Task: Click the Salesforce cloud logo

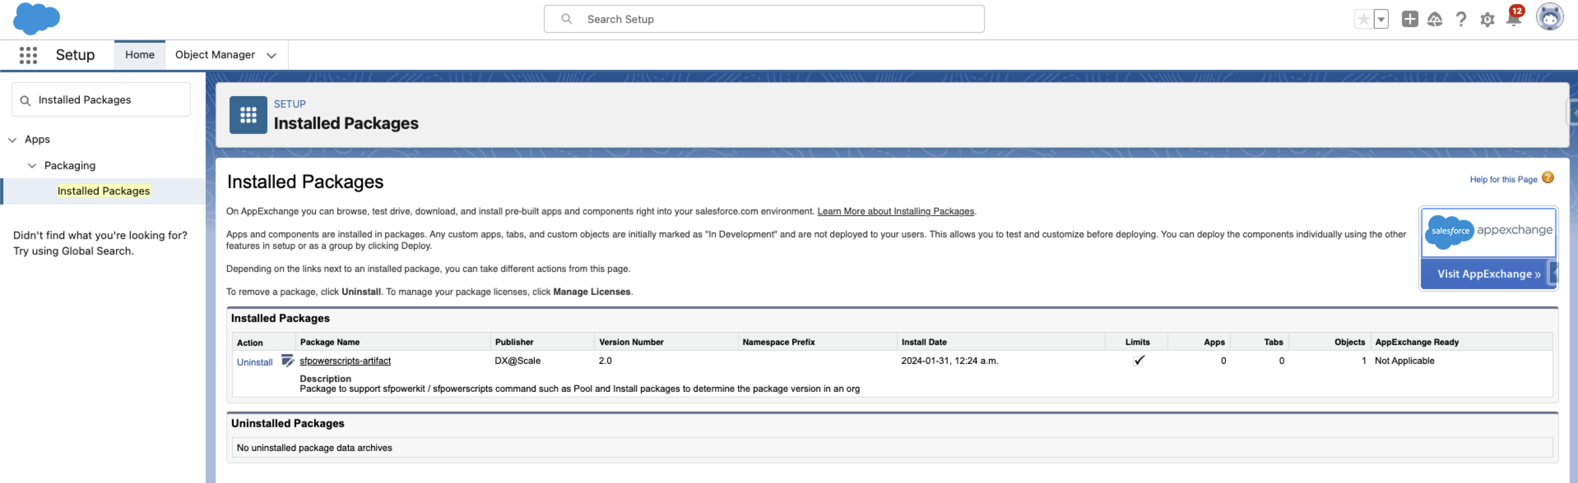Action: click(36, 18)
